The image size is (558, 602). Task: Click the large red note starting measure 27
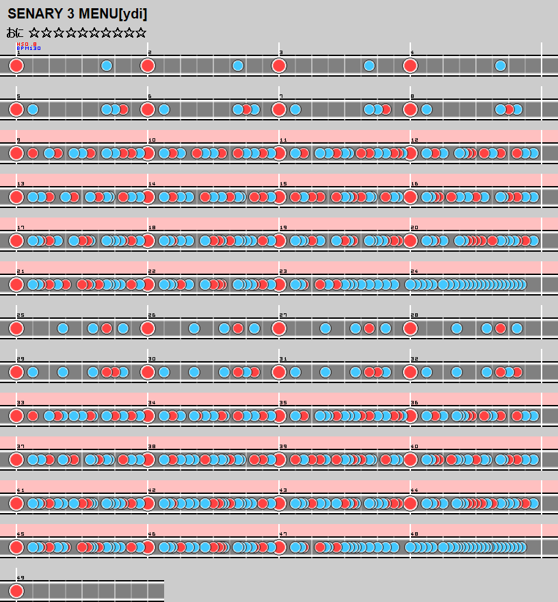coord(278,328)
